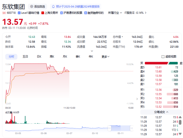Screen dimensions: 183x138
Task: Open 超级视图 fullscreen view
Action: pos(169,57)
